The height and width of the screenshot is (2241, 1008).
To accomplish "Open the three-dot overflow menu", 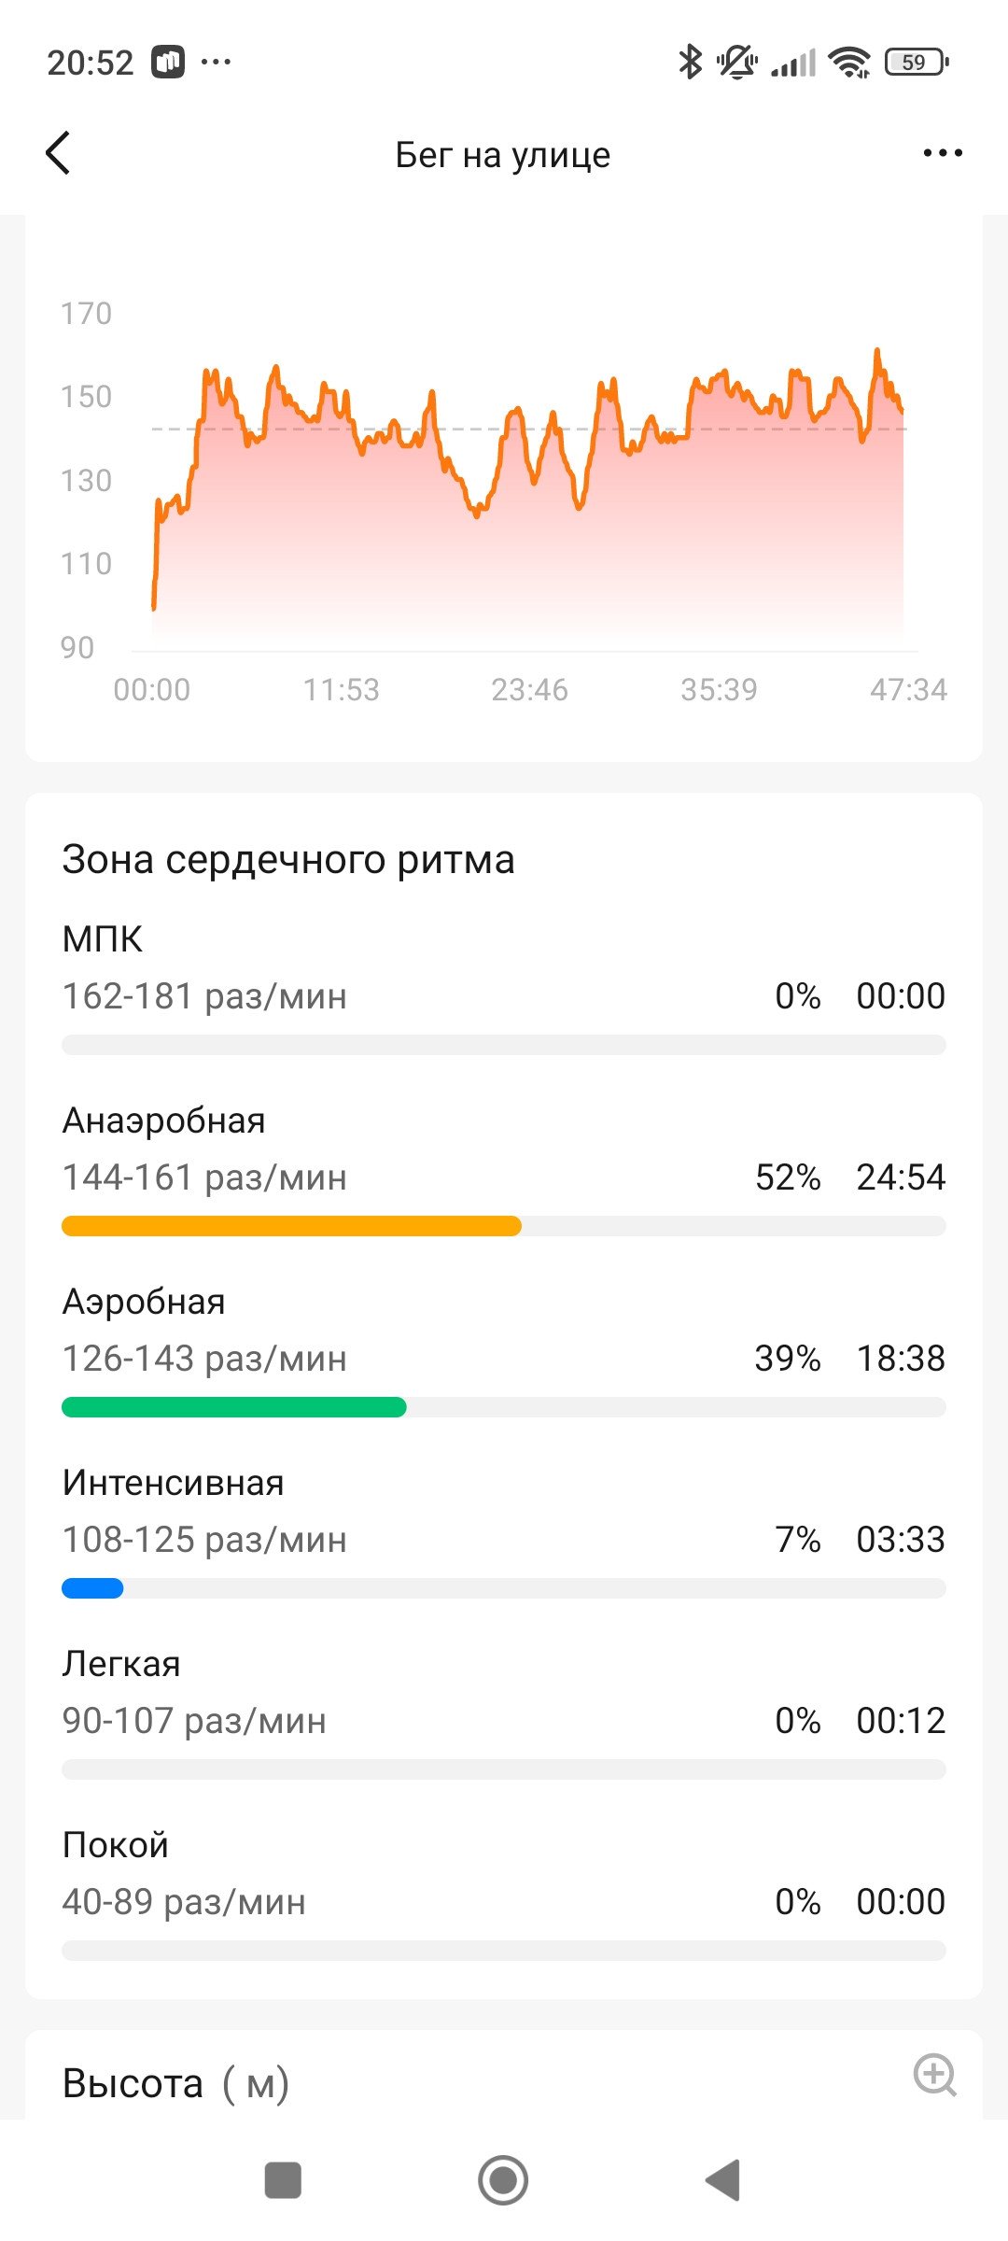I will 943,153.
